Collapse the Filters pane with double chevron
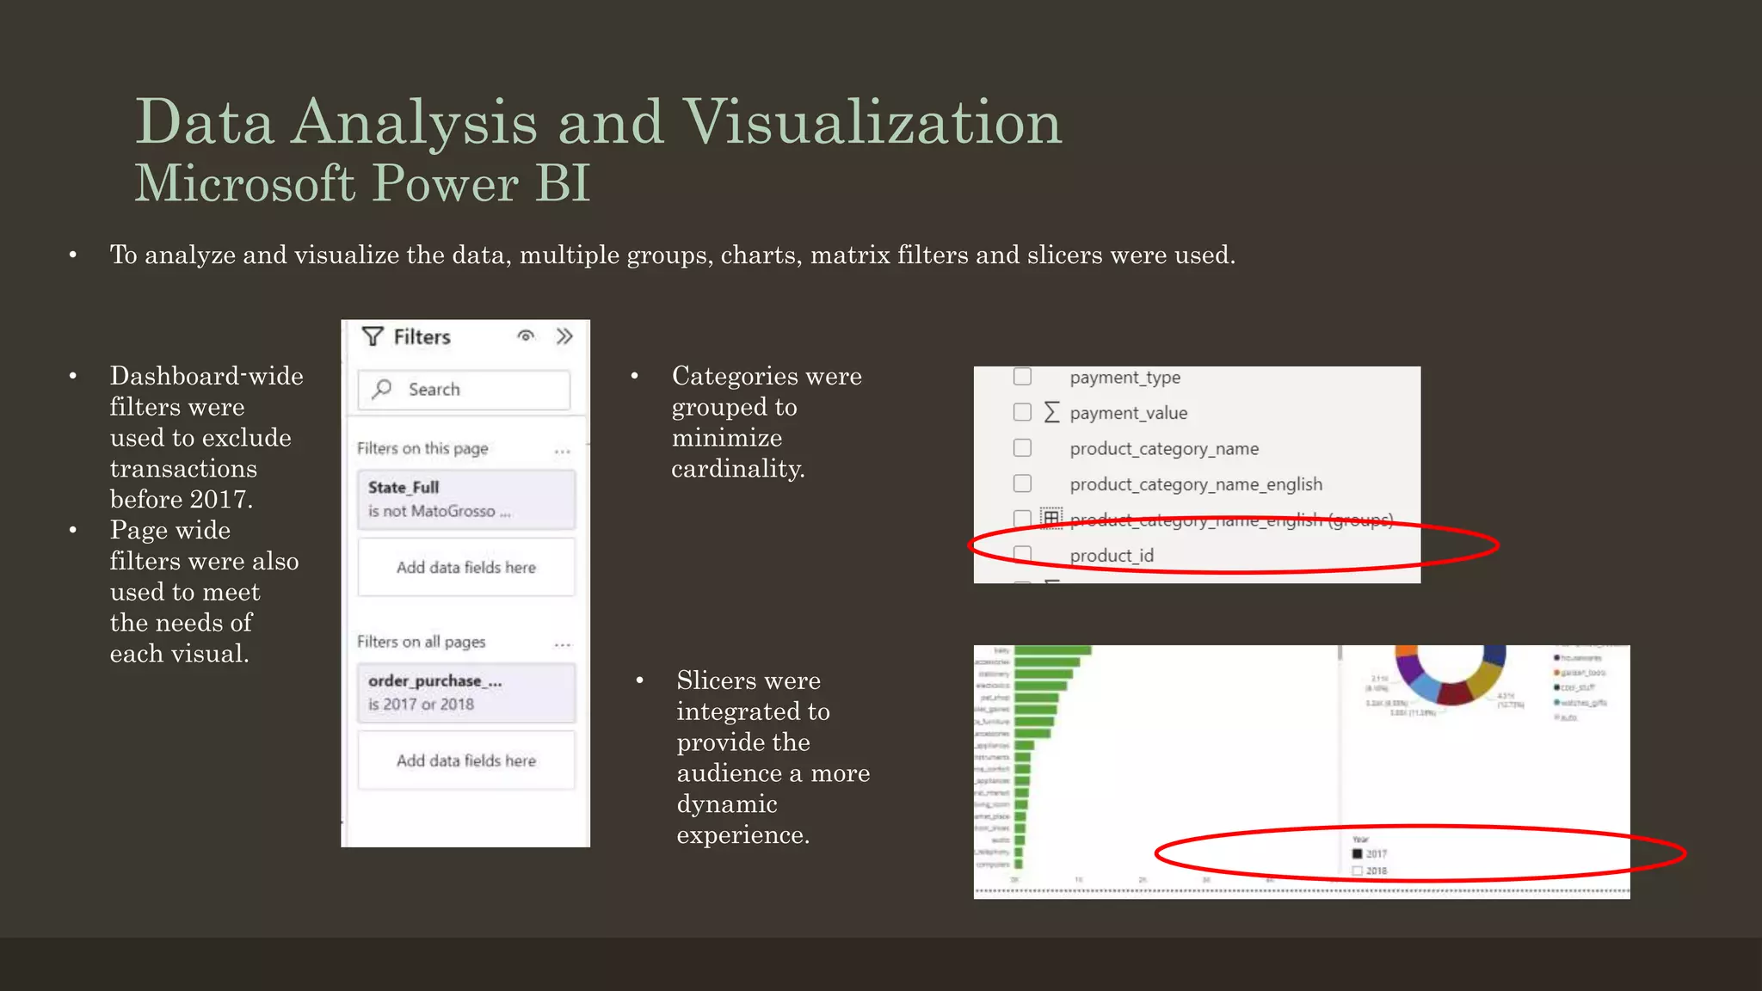 pos(564,336)
